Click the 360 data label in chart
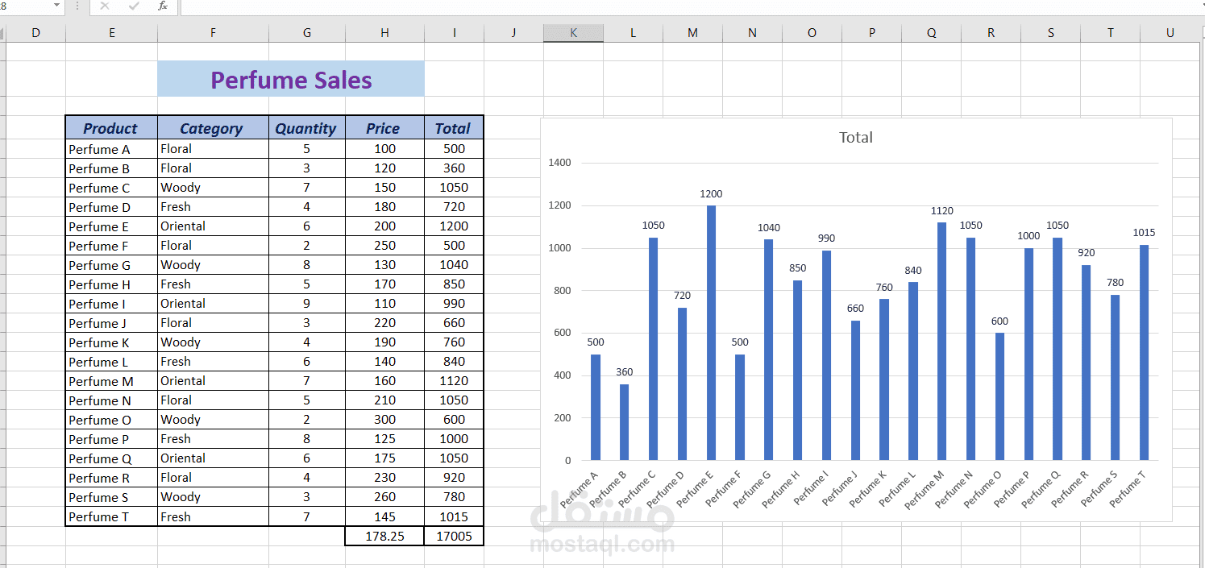Image resolution: width=1205 pixels, height=568 pixels. (x=625, y=372)
